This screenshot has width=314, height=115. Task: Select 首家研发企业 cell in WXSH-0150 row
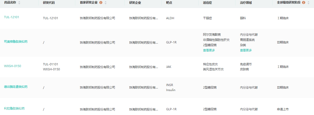[98, 67]
